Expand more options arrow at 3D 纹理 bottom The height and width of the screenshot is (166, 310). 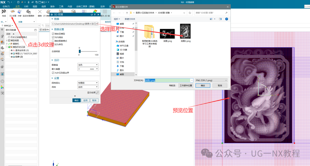tap(75, 96)
